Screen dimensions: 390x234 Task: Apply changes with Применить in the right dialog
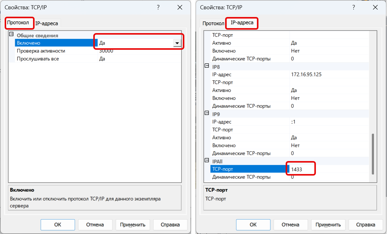click(328, 225)
